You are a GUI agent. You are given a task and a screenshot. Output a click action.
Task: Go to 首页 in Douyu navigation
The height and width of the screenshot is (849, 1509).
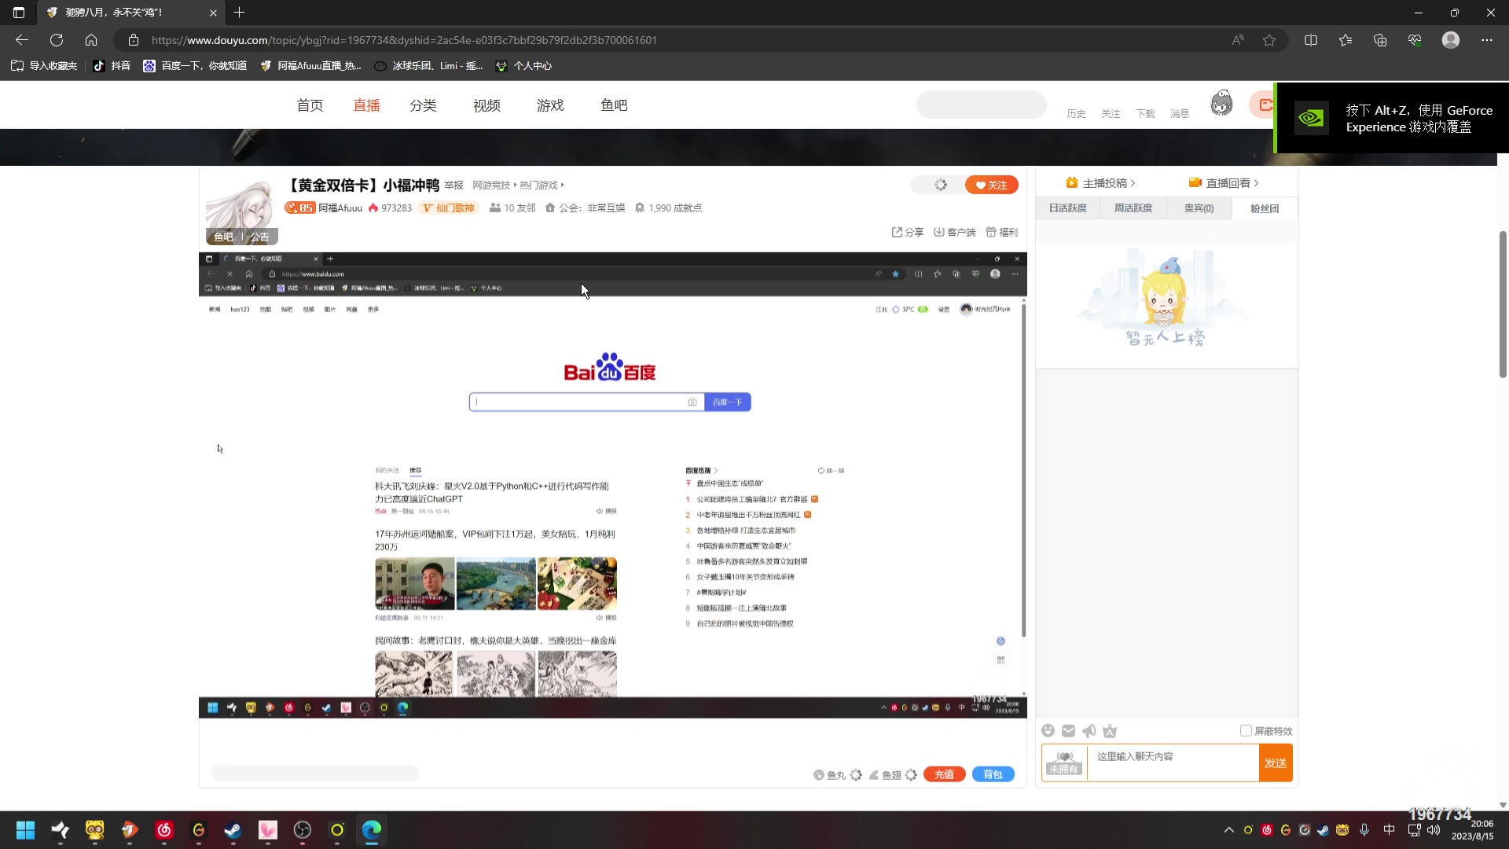(x=310, y=105)
